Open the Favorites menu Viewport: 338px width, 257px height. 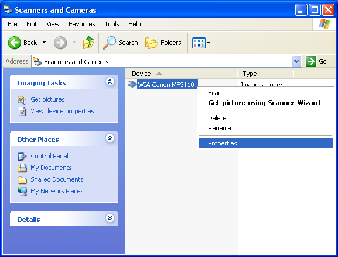(x=81, y=24)
